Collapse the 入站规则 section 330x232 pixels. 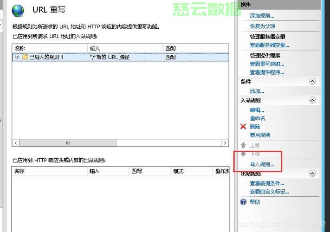312,100
